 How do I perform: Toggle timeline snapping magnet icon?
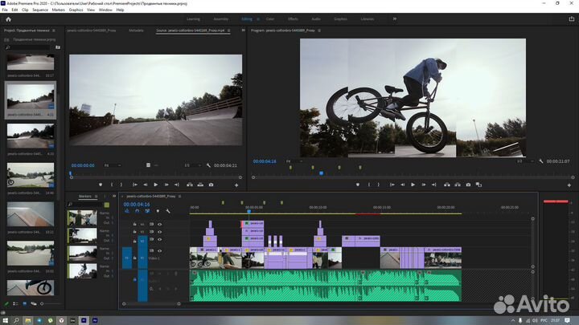(136, 211)
